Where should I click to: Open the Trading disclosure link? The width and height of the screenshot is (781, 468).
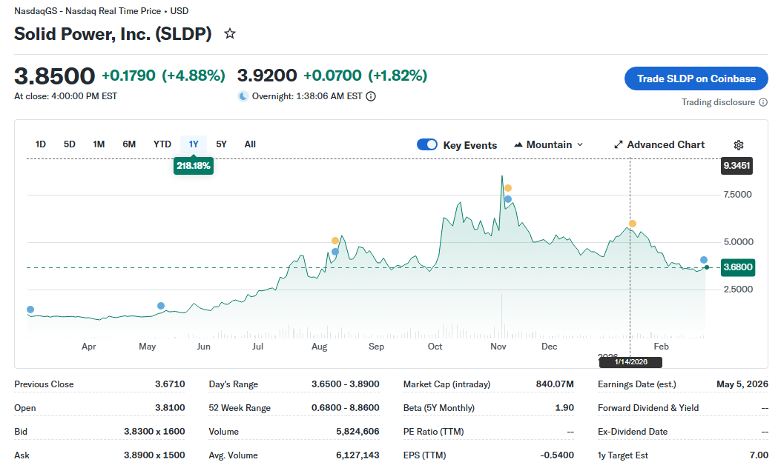click(x=718, y=102)
